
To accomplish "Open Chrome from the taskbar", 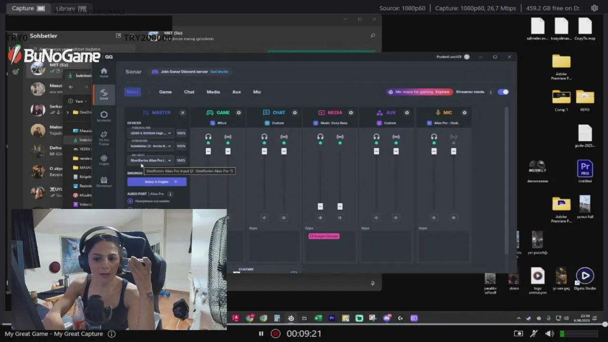I will coord(263,318).
